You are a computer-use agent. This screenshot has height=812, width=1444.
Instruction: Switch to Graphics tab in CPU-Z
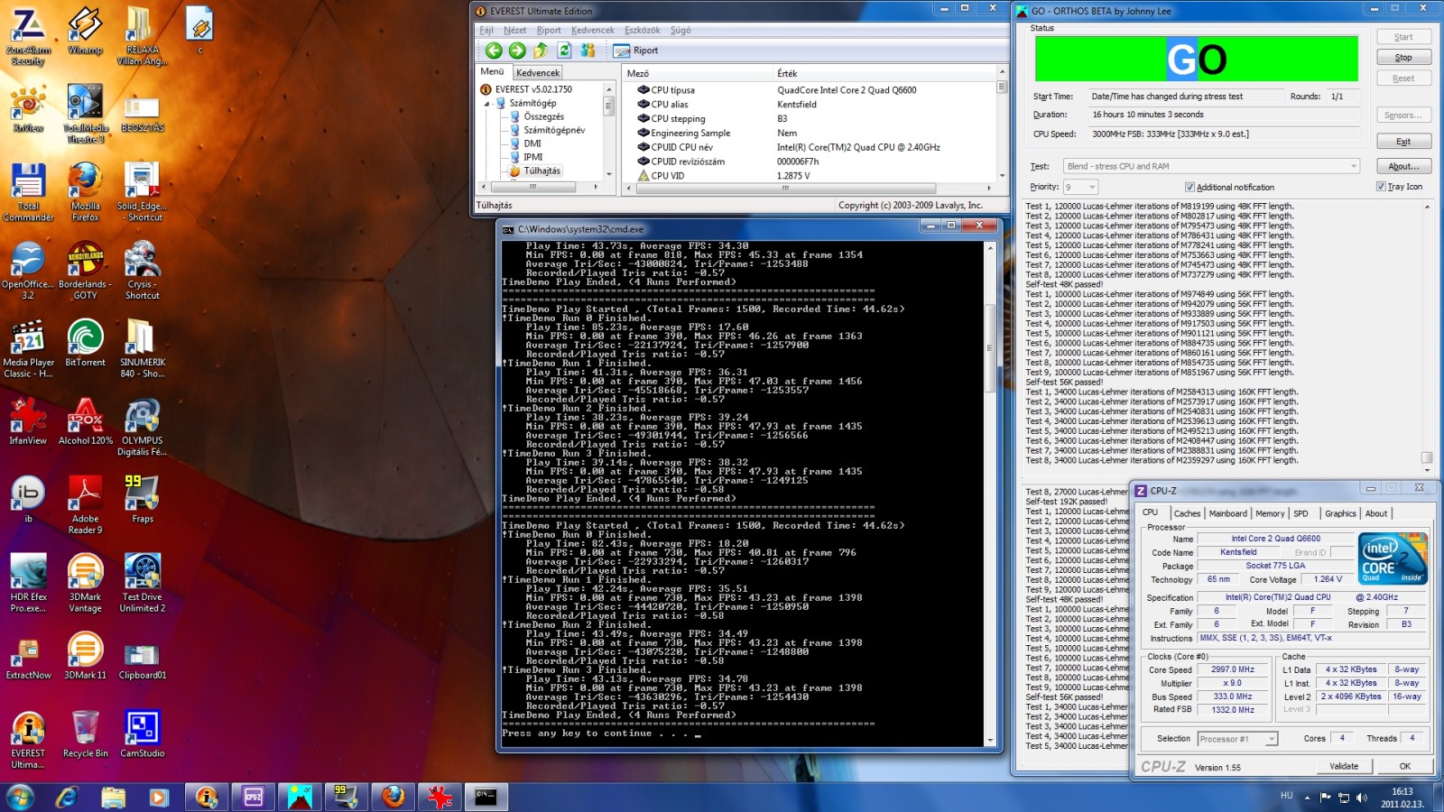[1340, 513]
